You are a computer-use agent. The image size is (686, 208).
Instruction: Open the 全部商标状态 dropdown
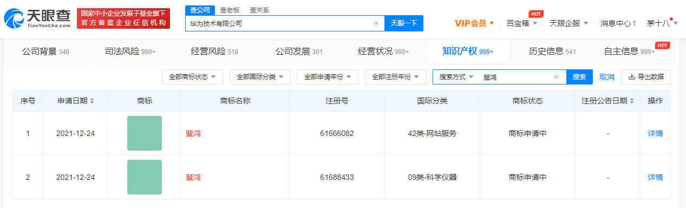[192, 77]
